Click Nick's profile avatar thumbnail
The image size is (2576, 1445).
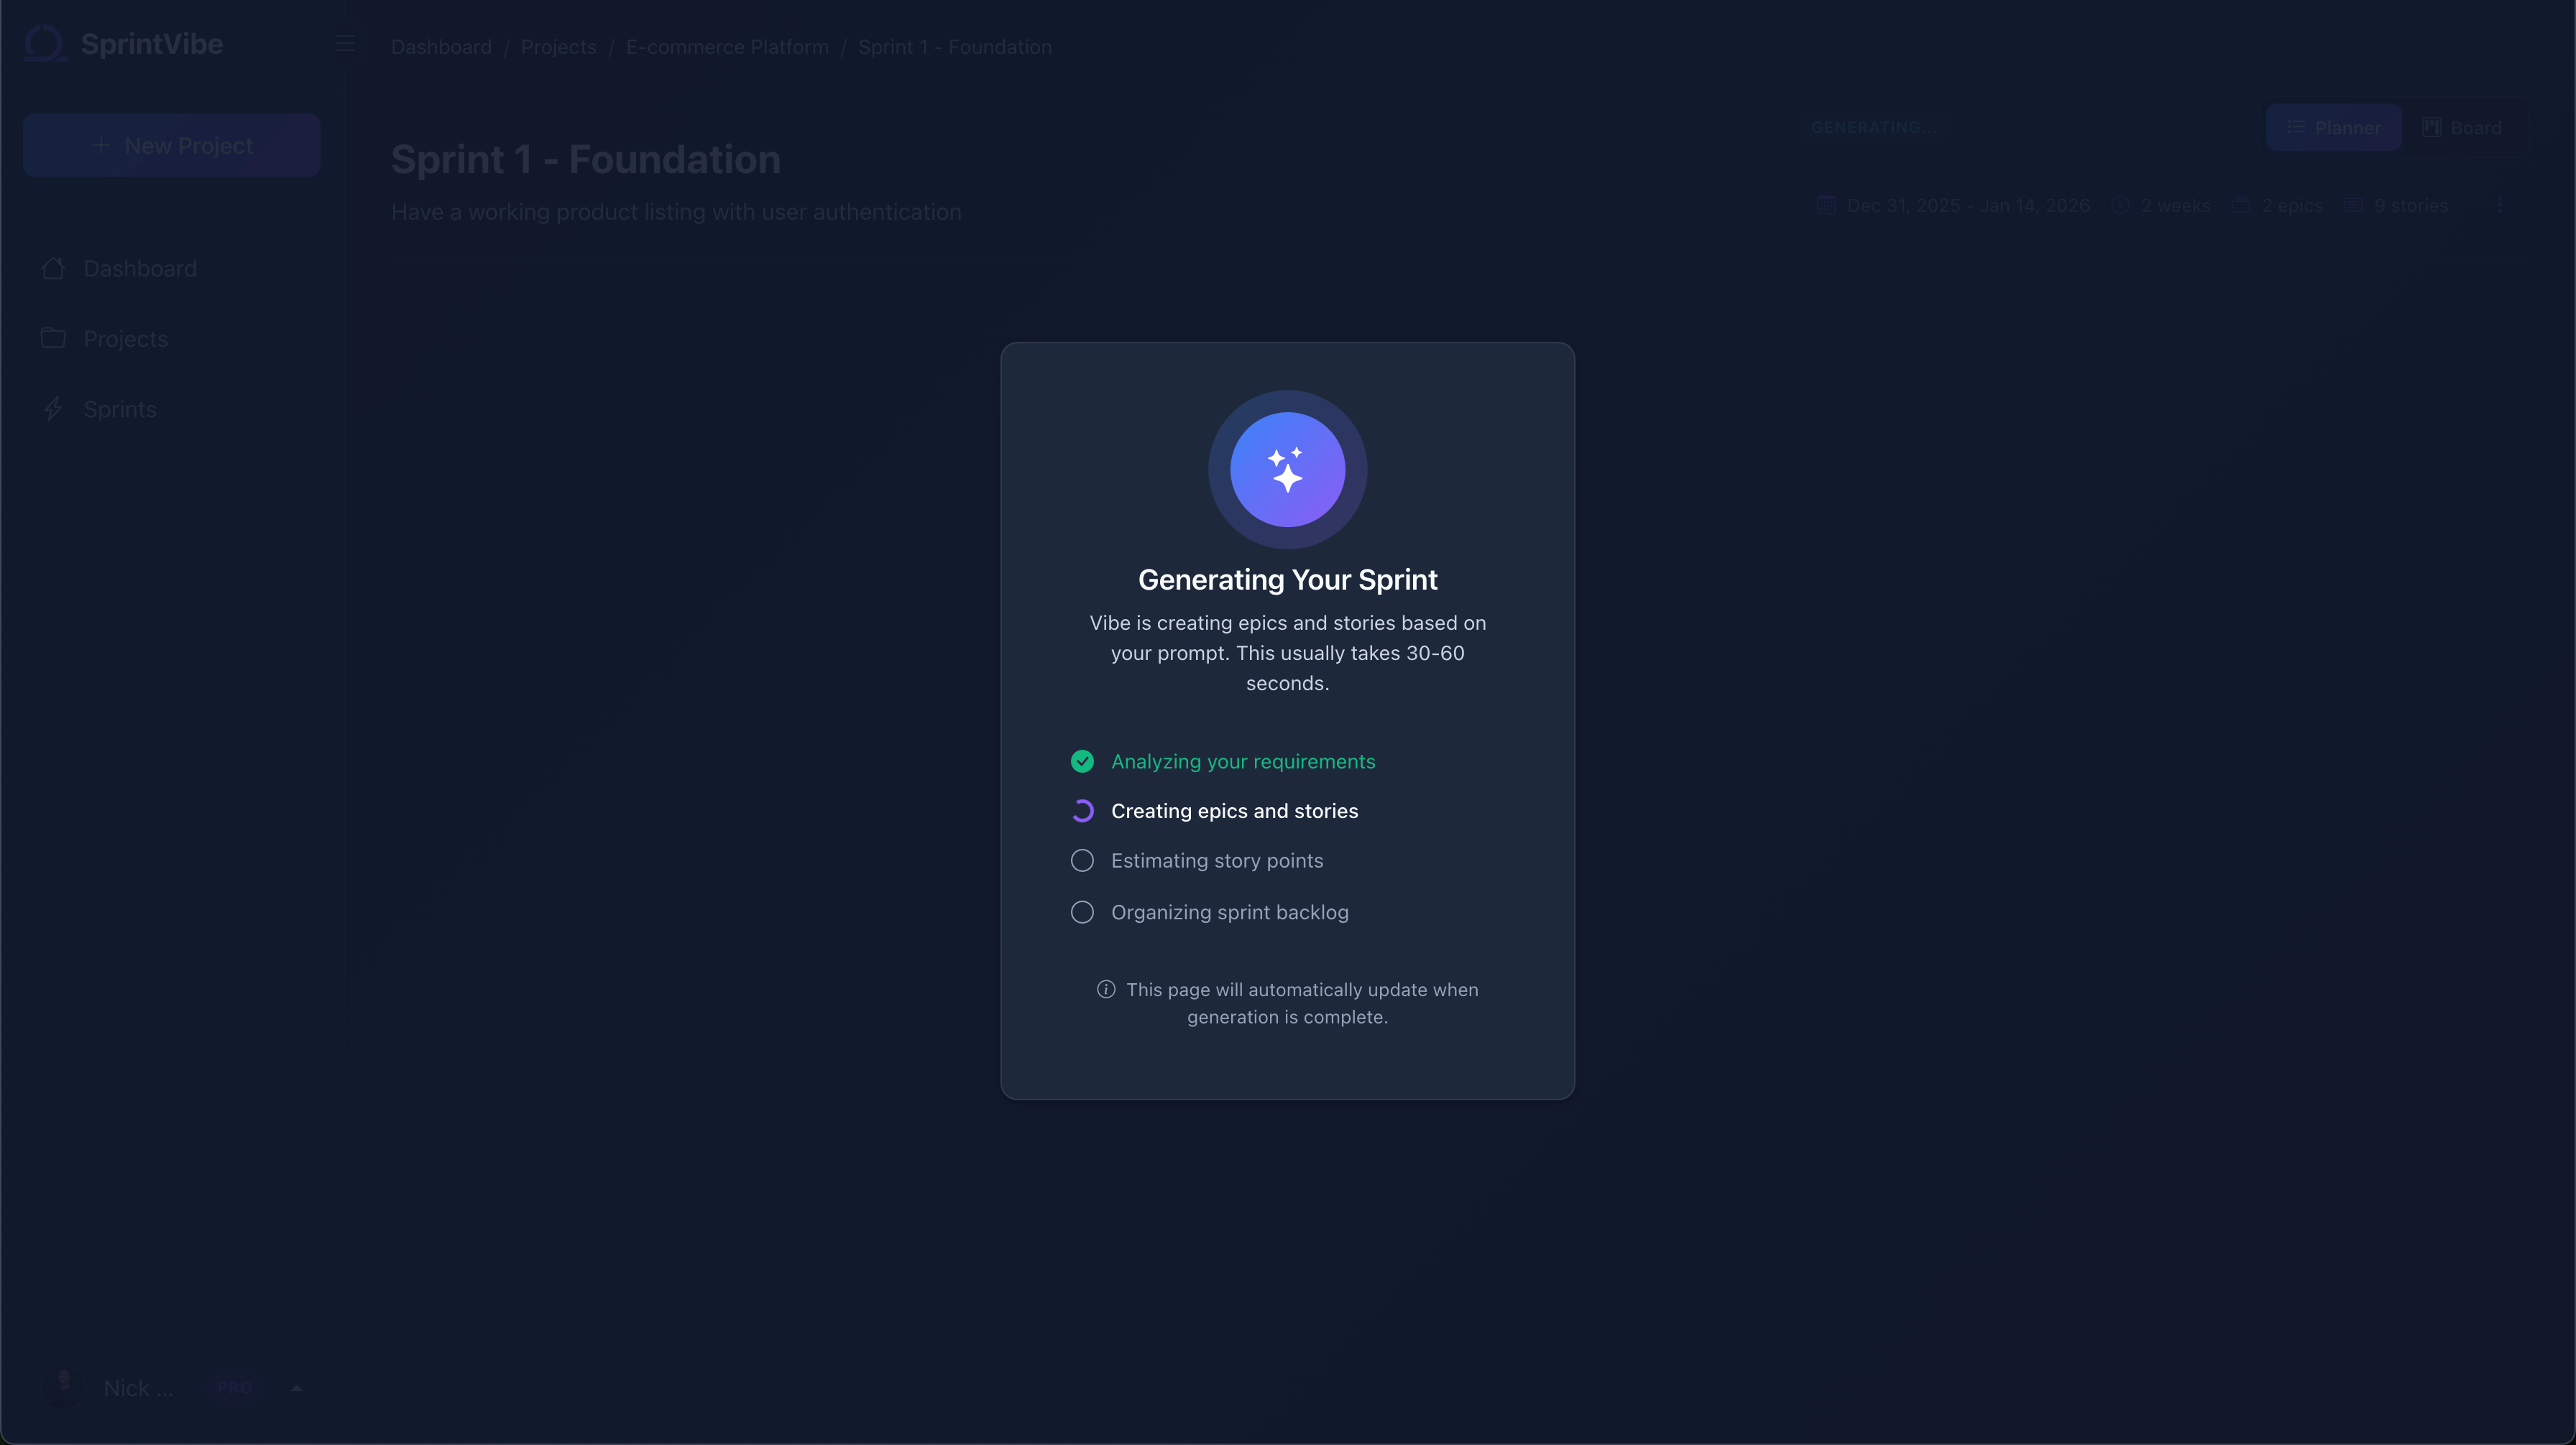pyautogui.click(x=64, y=1389)
